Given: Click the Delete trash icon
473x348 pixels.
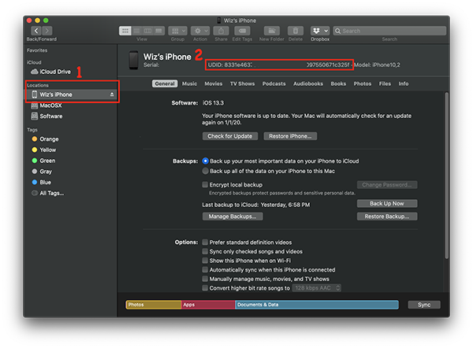Looking at the screenshot, I should 296,31.
